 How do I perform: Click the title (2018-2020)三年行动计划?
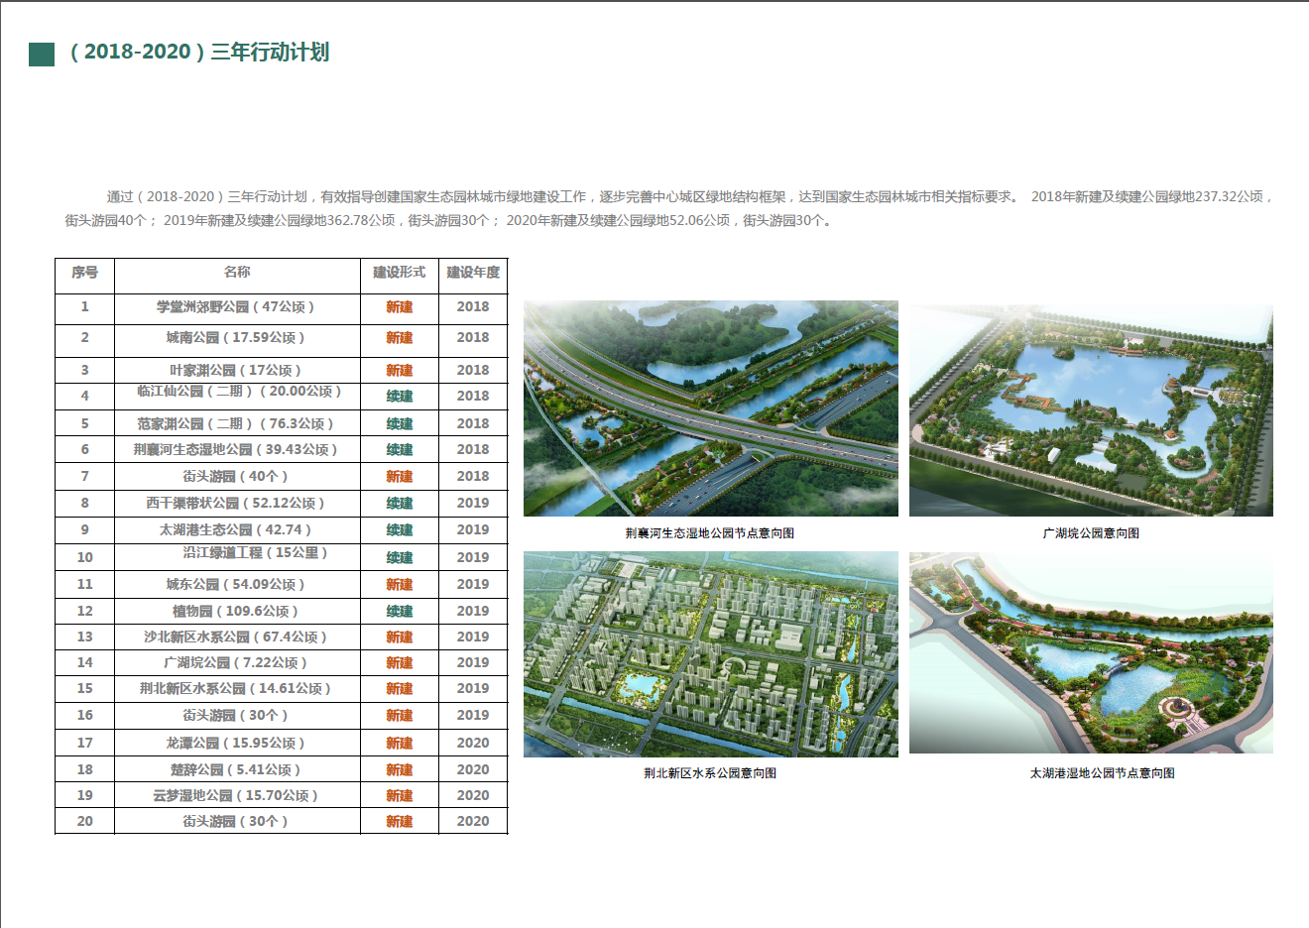[x=199, y=52]
